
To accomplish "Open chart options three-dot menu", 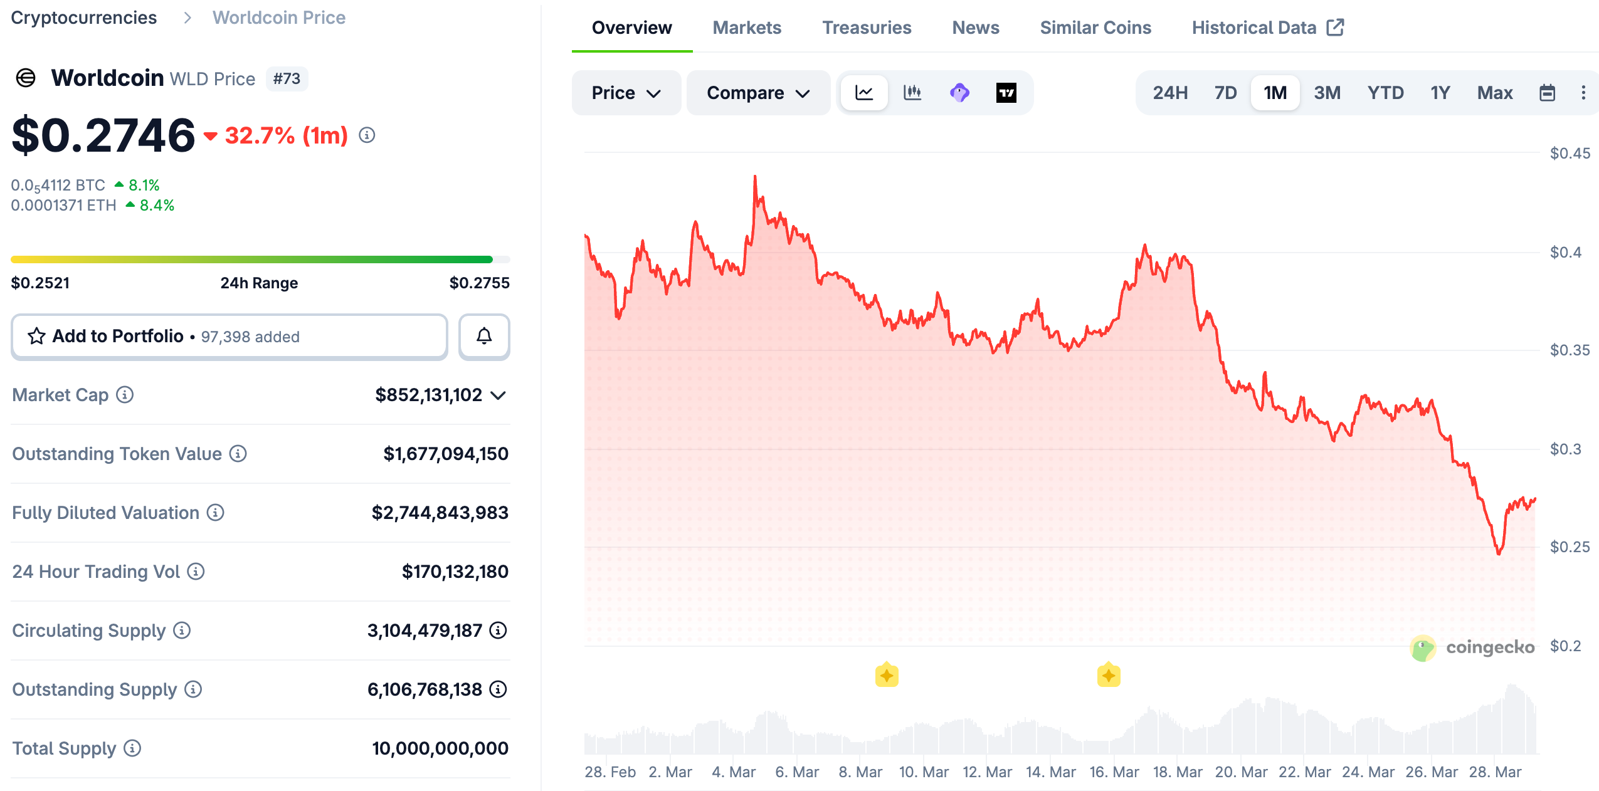I will [x=1583, y=93].
